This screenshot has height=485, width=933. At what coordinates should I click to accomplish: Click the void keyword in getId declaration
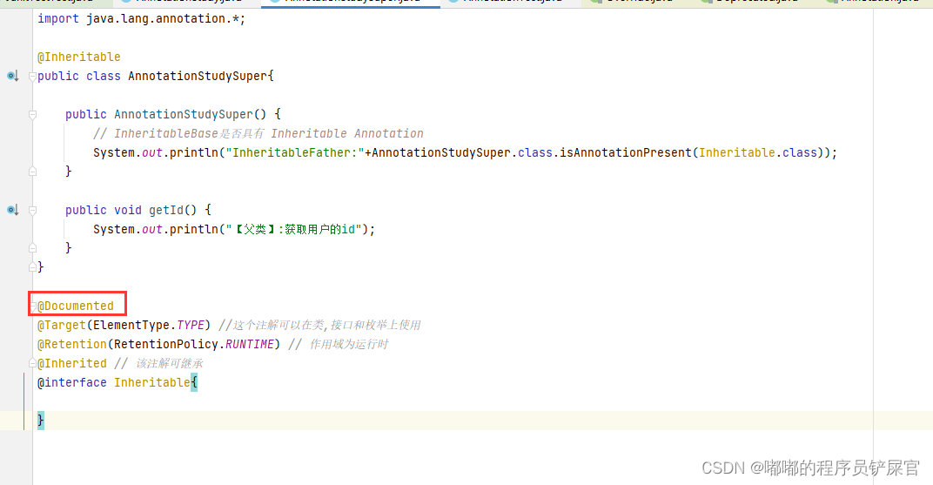(x=128, y=210)
